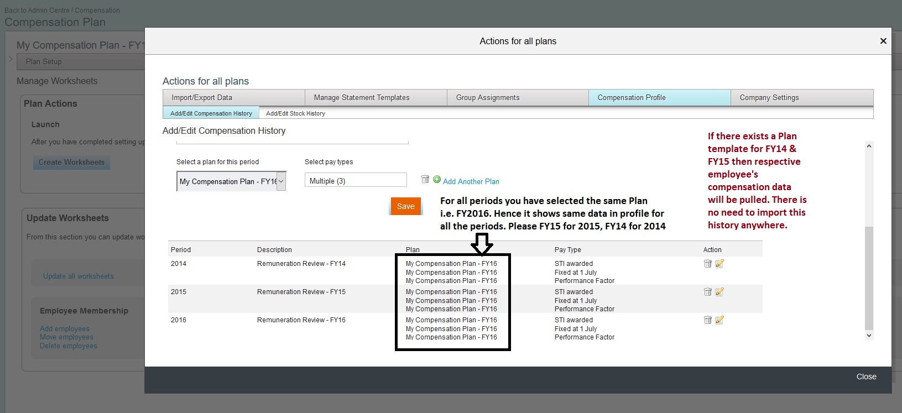Image resolution: width=902 pixels, height=413 pixels.
Task: Click Create Worksheets in background page
Action: [x=72, y=163]
